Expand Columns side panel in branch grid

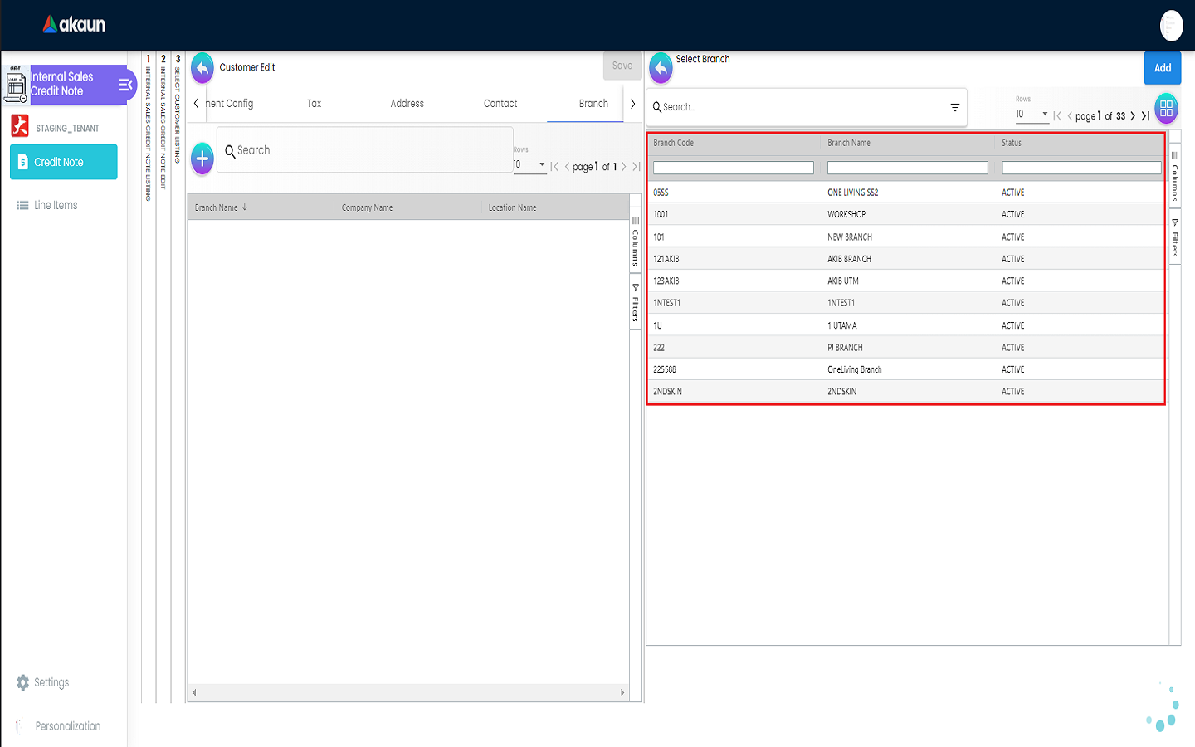pos(1175,176)
